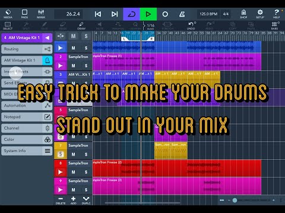Click the play icon of track 2
Image resolution: width=285 pixels, height=213 pixels.
pyautogui.click(x=61, y=66)
